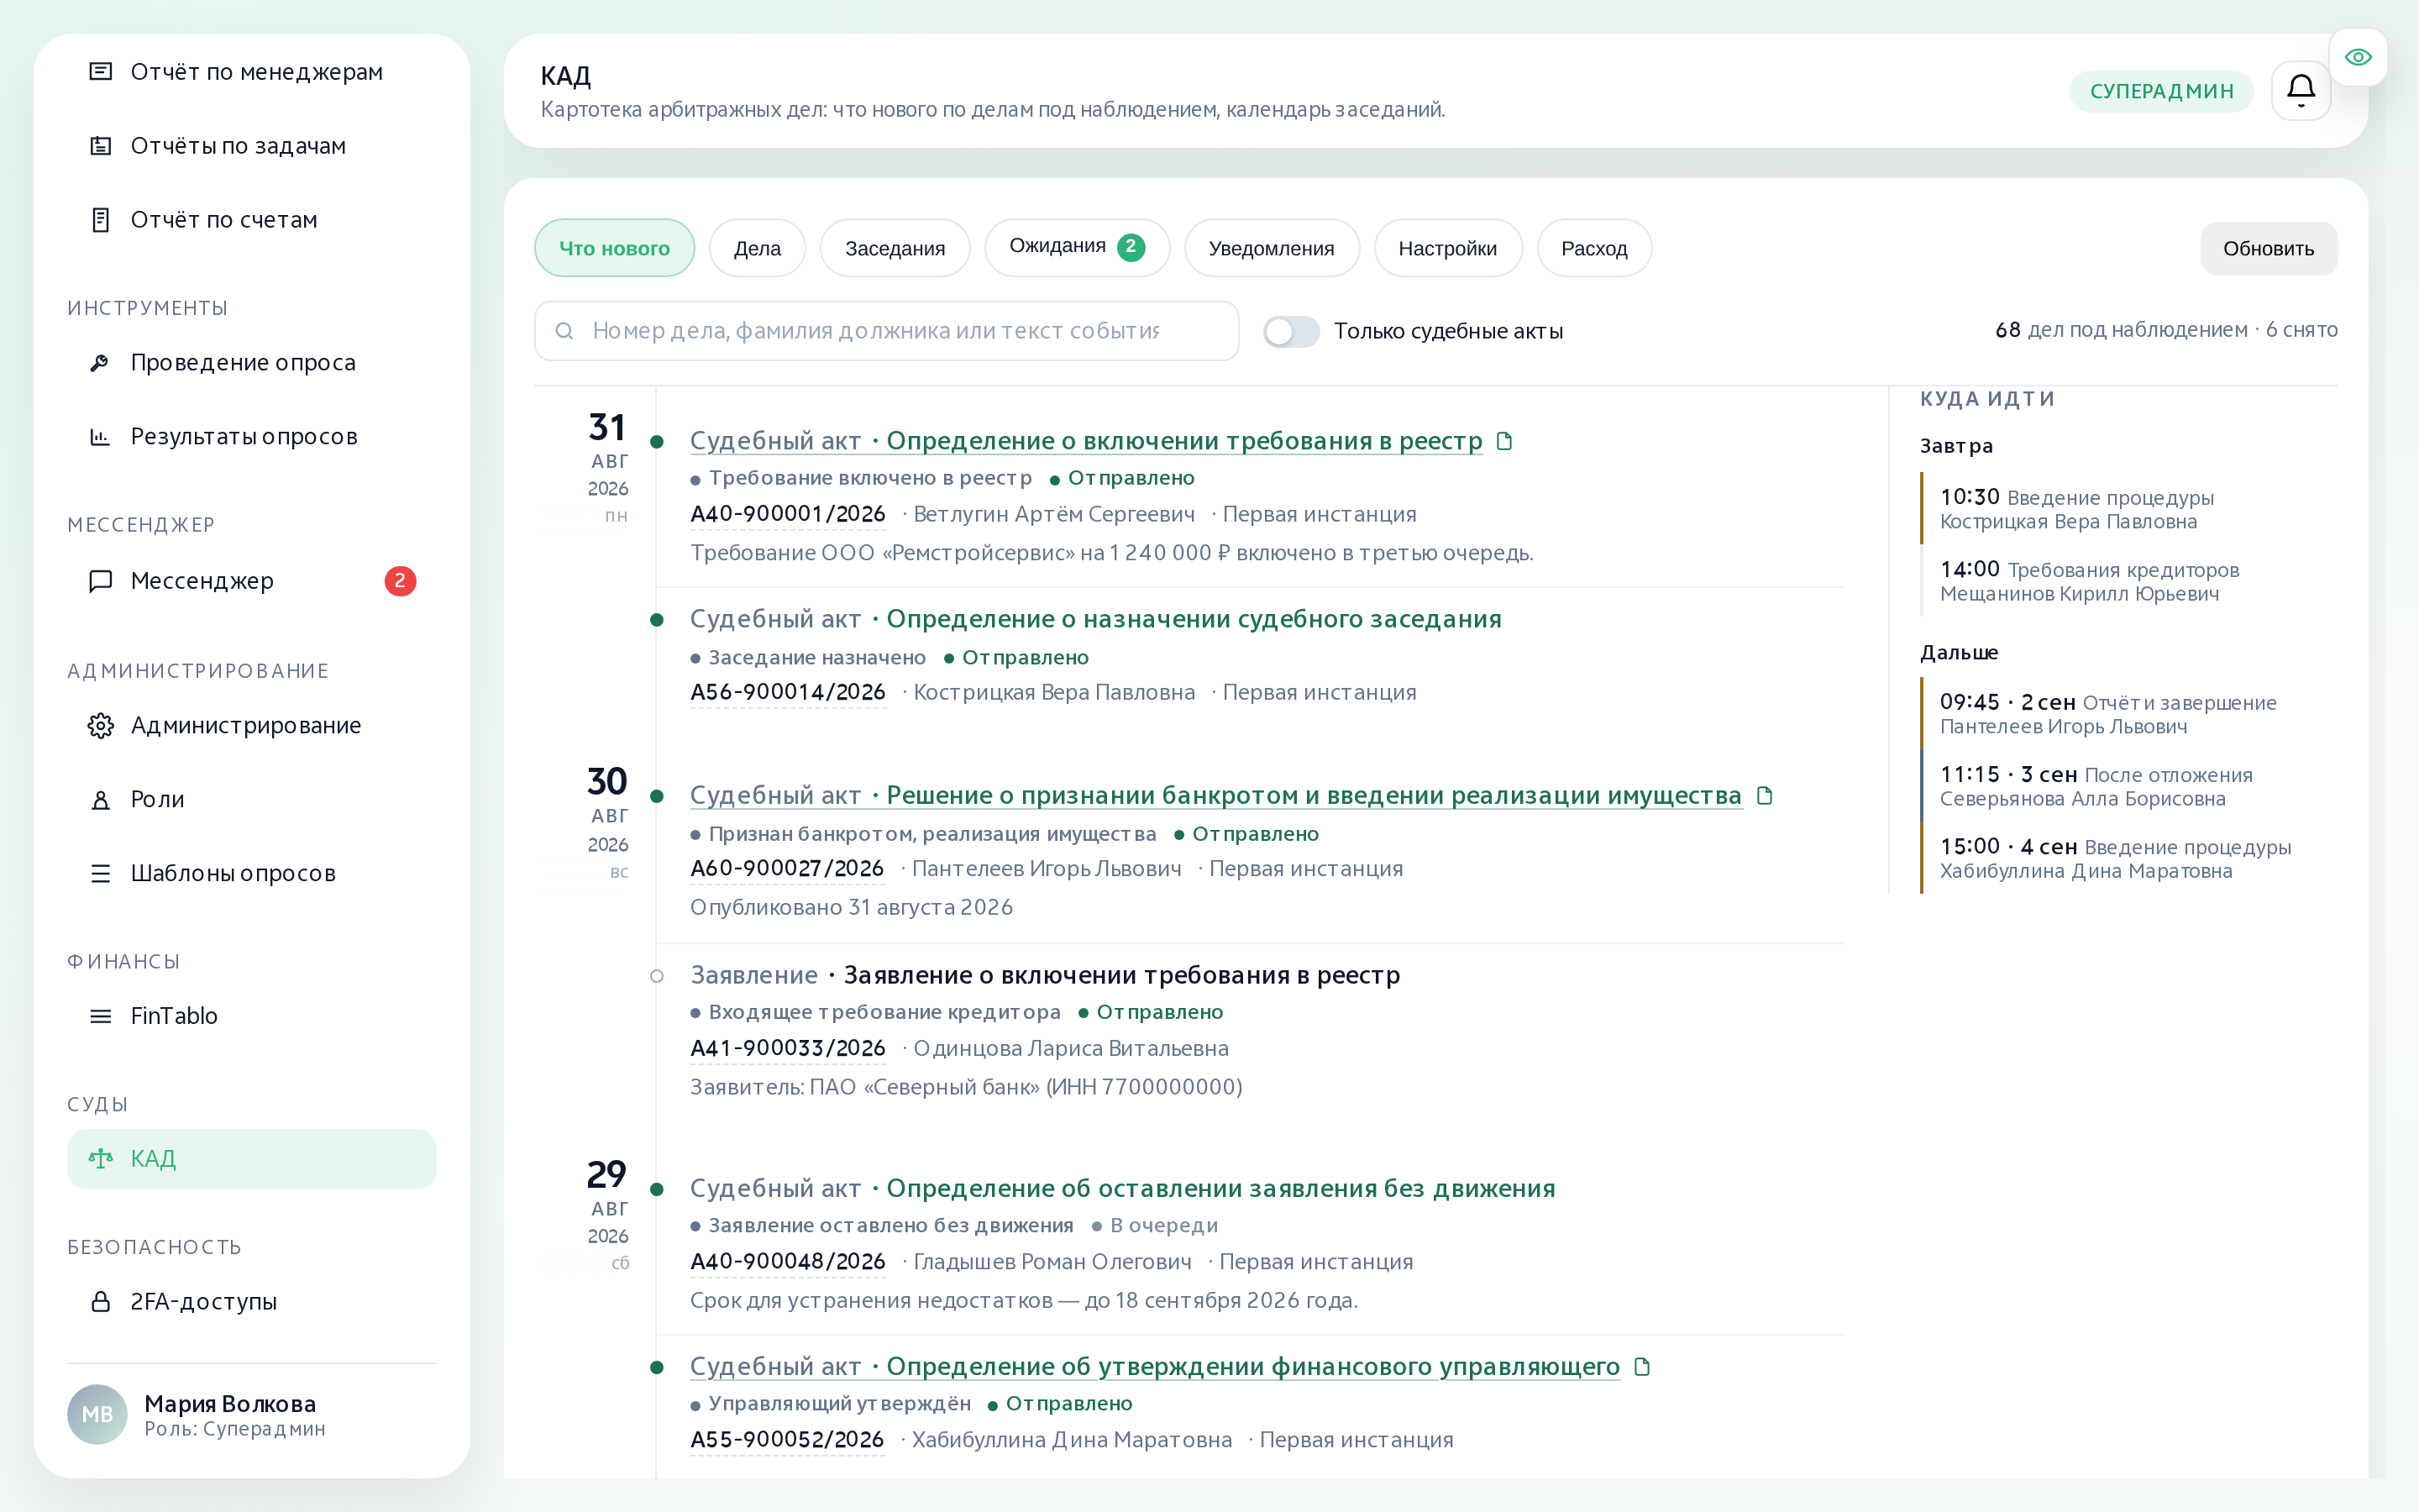Click the 'Роли' person icon
The height and width of the screenshot is (1512, 2419).
(x=101, y=800)
